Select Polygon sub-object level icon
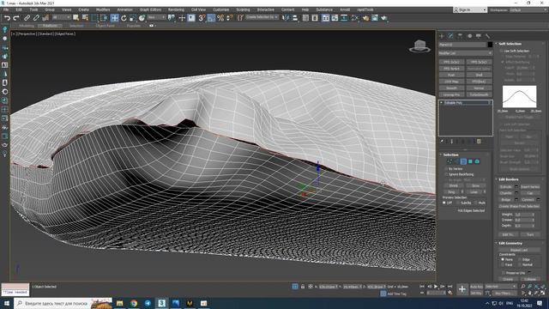549x309 pixels. [470, 161]
